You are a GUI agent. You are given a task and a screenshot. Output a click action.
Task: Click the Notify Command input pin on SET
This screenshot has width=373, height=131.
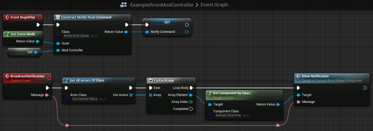pos(147,32)
